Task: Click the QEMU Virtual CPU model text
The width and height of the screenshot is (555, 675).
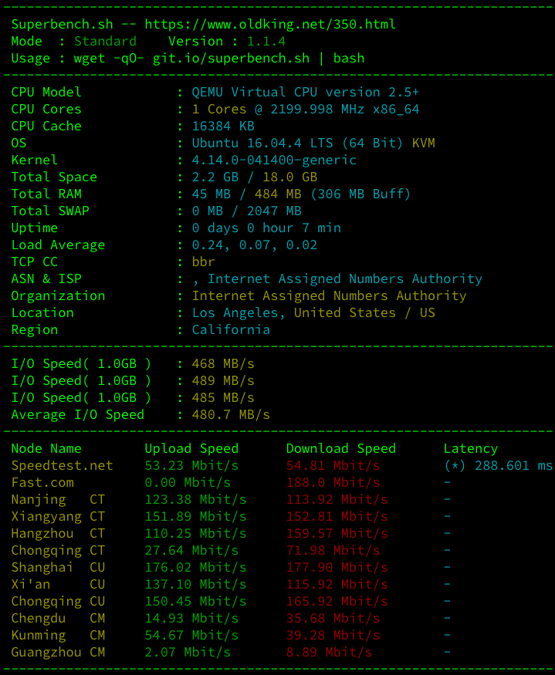Action: pyautogui.click(x=305, y=92)
